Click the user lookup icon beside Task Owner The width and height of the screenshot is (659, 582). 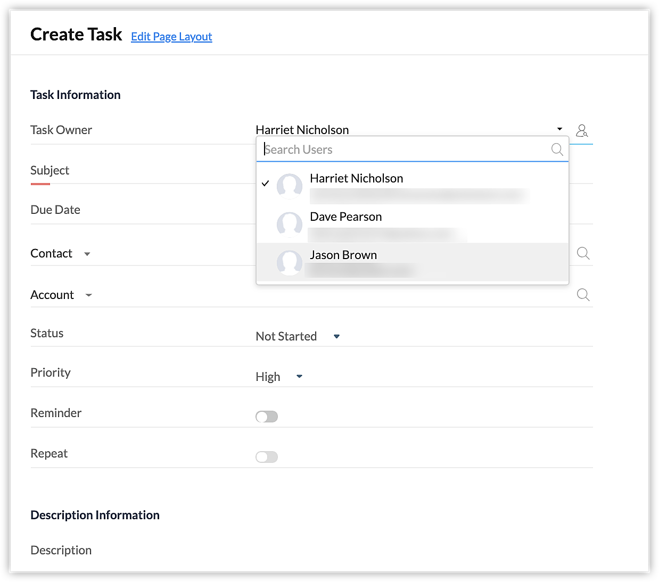(582, 130)
